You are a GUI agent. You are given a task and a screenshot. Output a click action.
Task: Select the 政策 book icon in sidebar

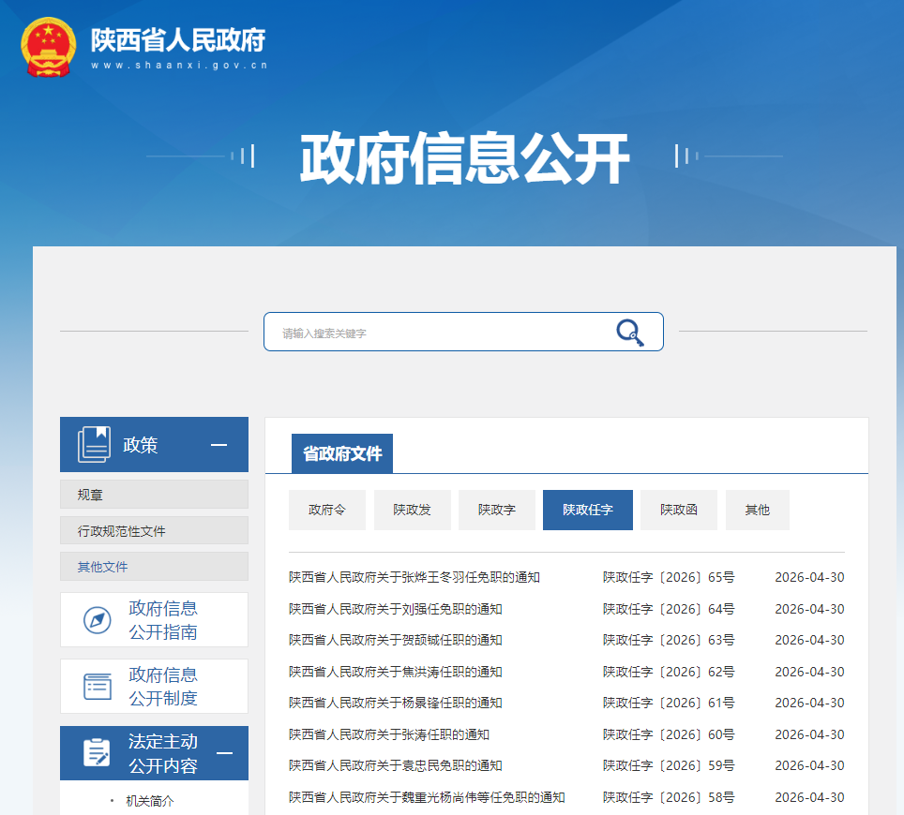[93, 443]
